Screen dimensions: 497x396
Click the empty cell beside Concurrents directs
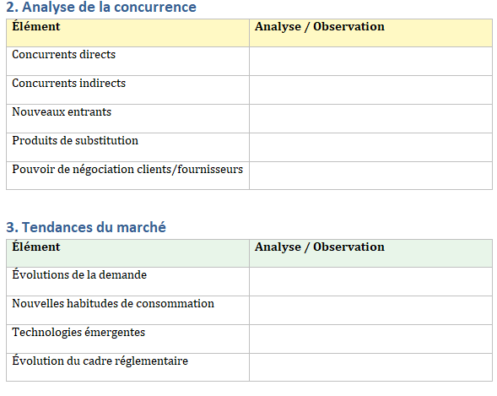[x=370, y=61]
